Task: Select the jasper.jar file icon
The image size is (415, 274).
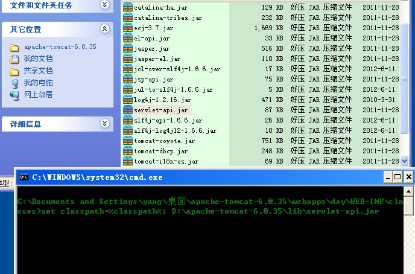Action: click(x=128, y=48)
